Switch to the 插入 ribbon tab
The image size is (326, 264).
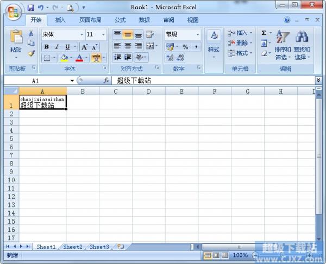60,20
